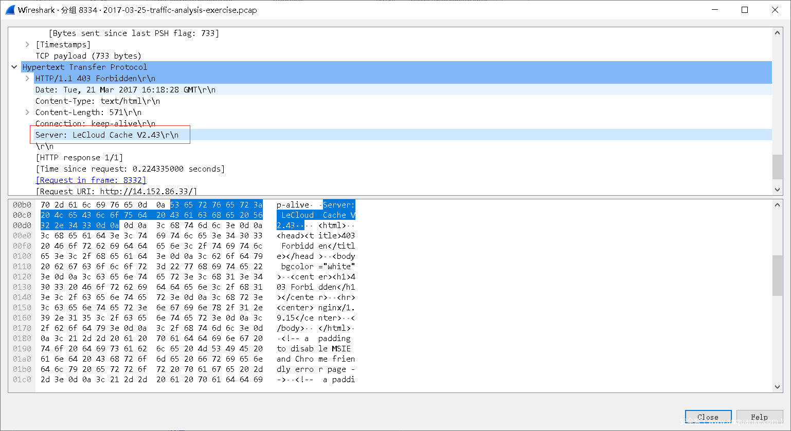This screenshot has width=791, height=431.
Task: Select the Date header line
Action: (125, 90)
